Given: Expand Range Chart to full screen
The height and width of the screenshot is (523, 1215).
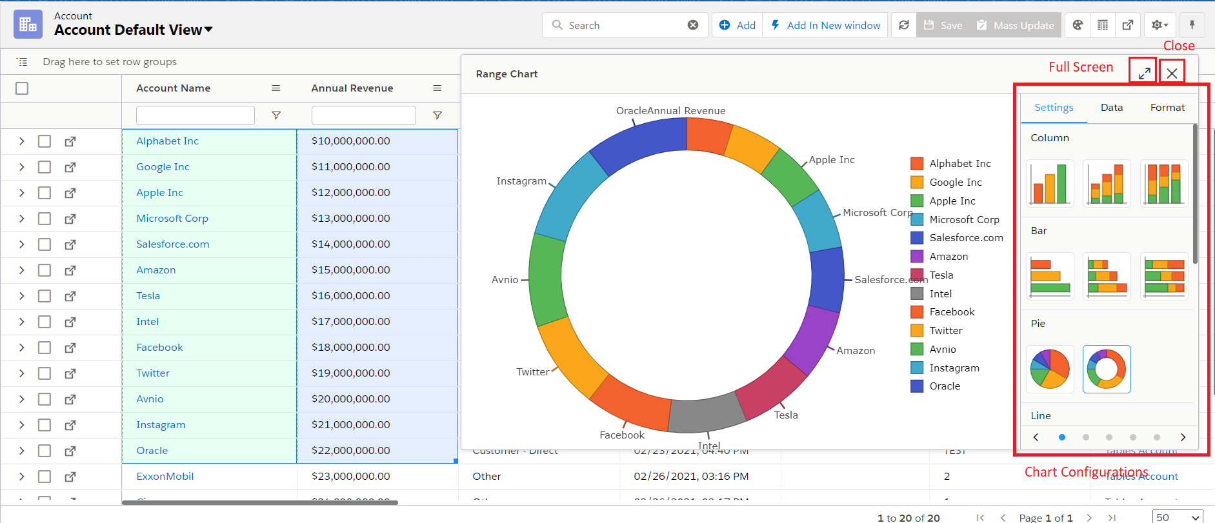Looking at the screenshot, I should click(1144, 73).
